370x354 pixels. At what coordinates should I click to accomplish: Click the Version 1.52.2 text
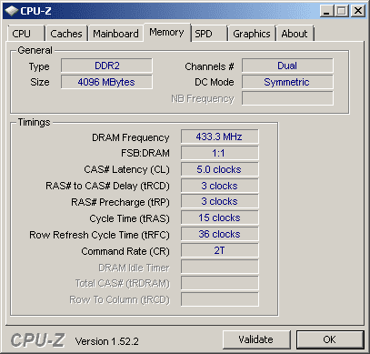107,341
